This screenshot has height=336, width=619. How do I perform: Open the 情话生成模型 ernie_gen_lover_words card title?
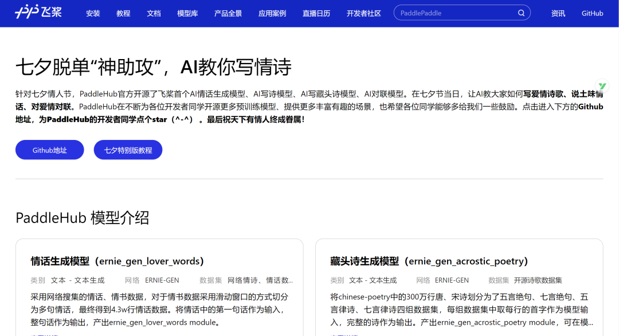pyautogui.click(x=117, y=261)
